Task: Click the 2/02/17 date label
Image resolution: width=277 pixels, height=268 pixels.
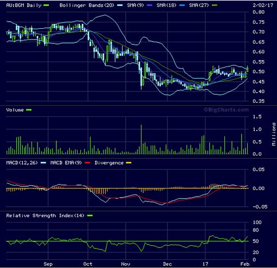Action: (x=263, y=5)
